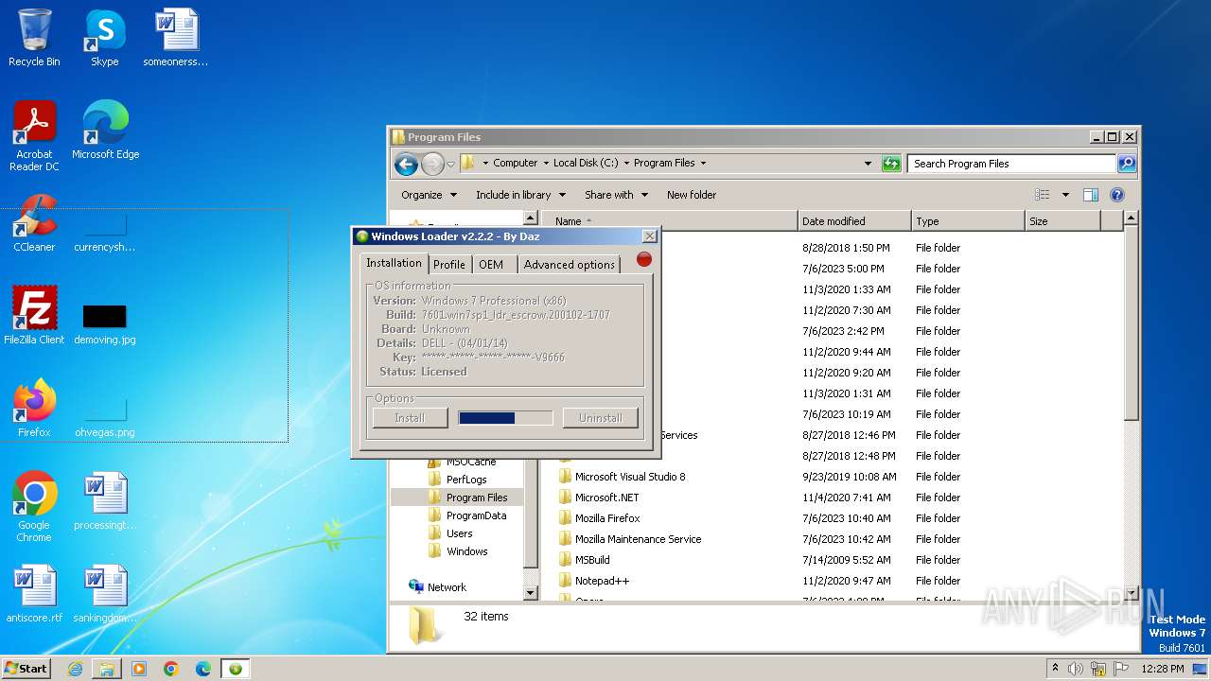Open Internet Explorer from the taskbar
This screenshot has width=1211, height=681.
75,669
